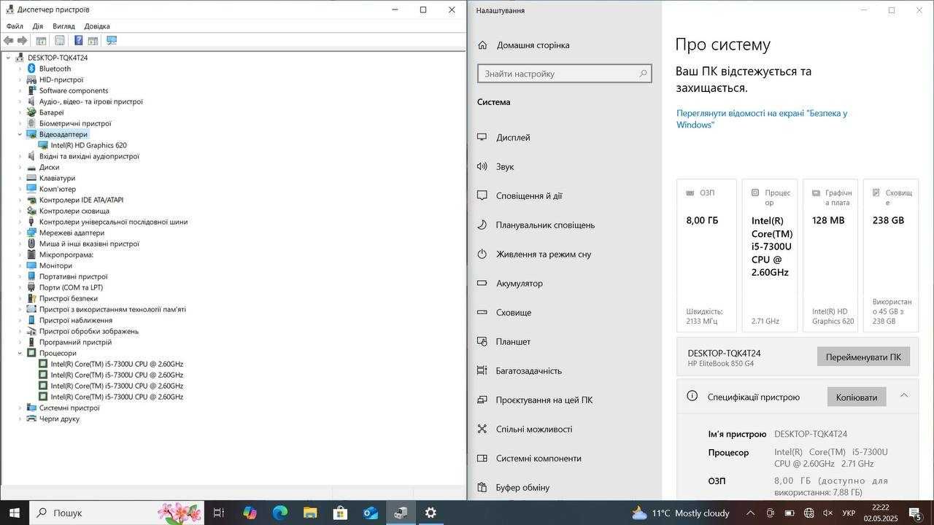Viewport: 934px width, 525px height.
Task: Click the Power and sleep icon
Action: (482, 254)
